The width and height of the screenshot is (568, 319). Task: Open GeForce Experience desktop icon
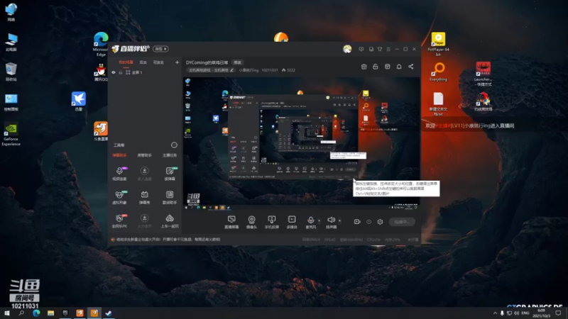tap(11, 135)
